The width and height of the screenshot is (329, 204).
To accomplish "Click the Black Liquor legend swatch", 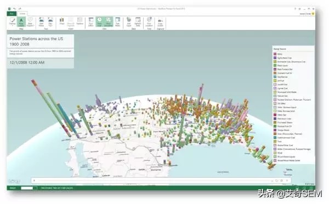I will pos(275,66).
